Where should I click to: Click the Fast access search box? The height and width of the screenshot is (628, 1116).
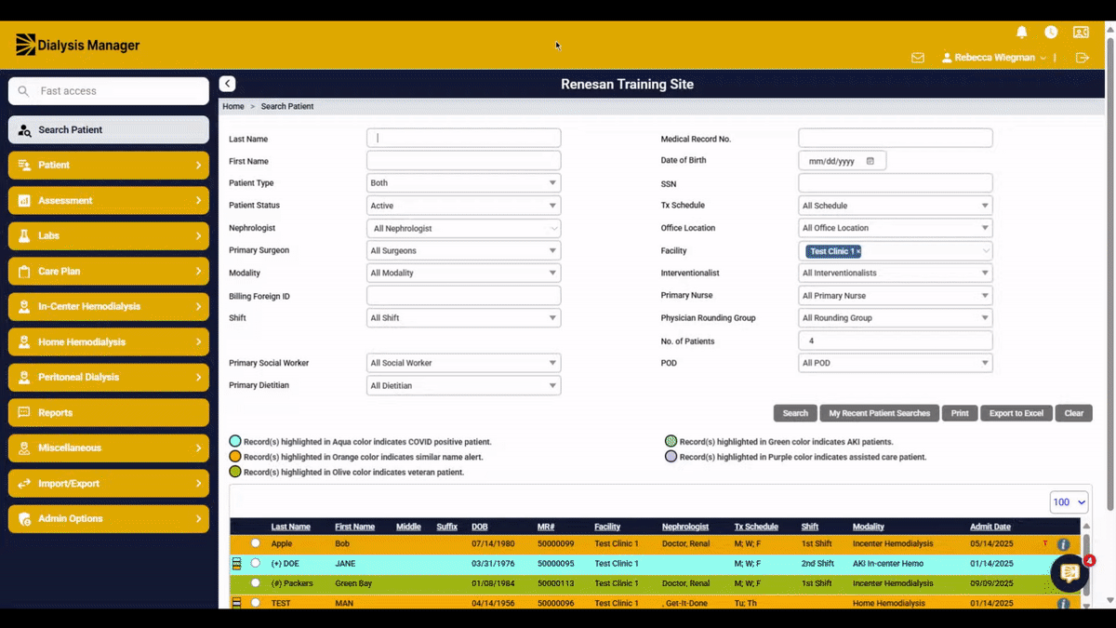coord(109,91)
